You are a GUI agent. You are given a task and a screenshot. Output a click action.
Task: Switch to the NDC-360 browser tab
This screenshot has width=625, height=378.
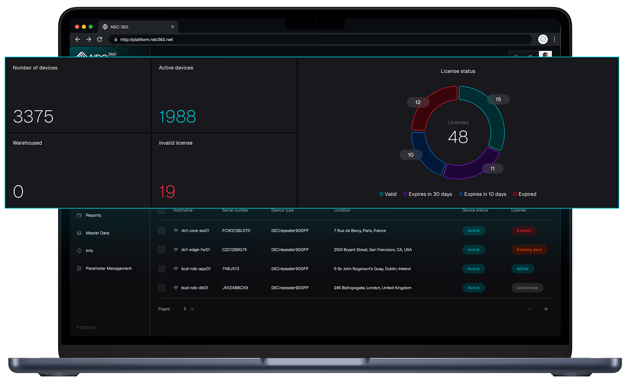tap(119, 27)
